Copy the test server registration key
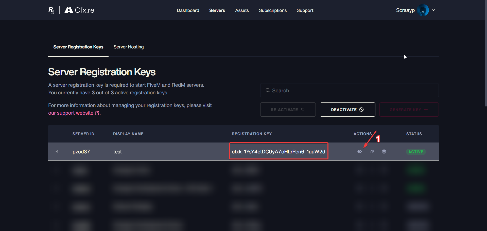487x231 pixels. pos(372,152)
